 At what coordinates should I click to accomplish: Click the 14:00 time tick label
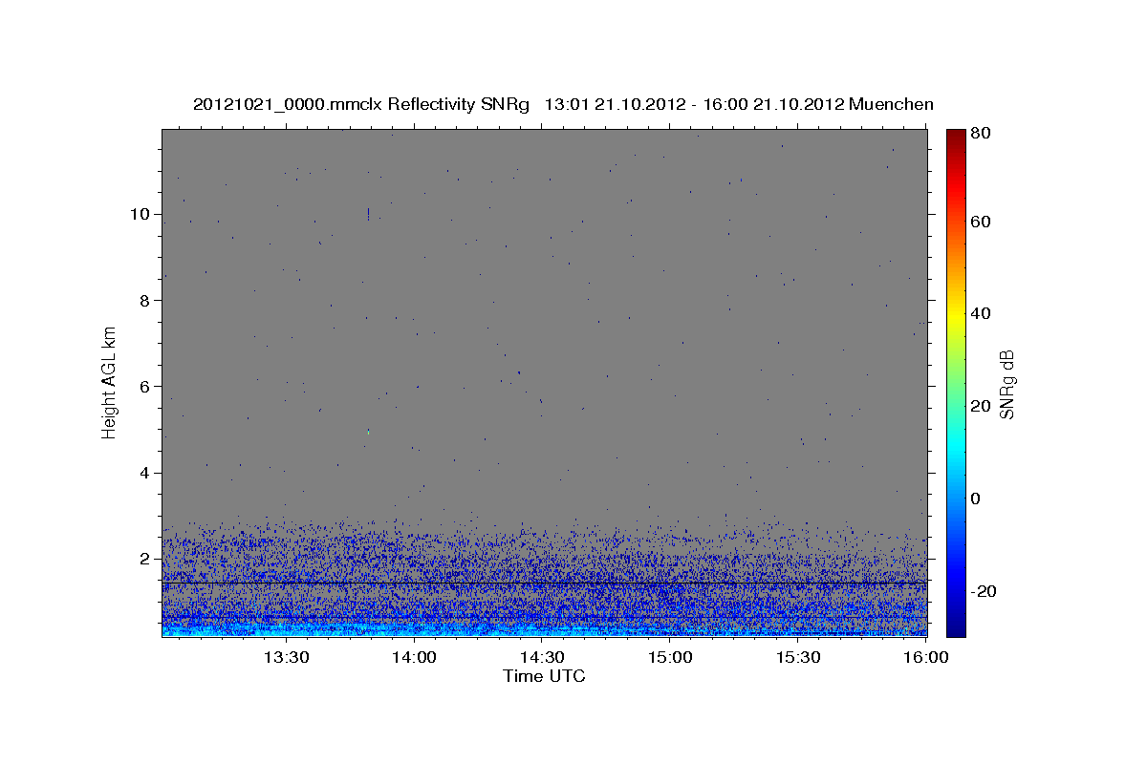point(414,657)
